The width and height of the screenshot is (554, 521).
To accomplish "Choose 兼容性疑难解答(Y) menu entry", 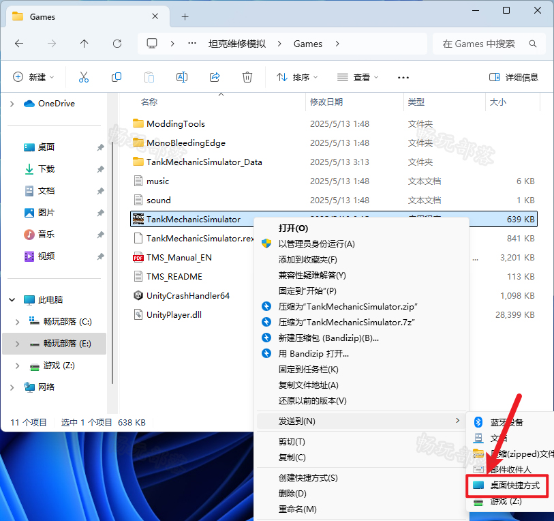I will (361, 276).
